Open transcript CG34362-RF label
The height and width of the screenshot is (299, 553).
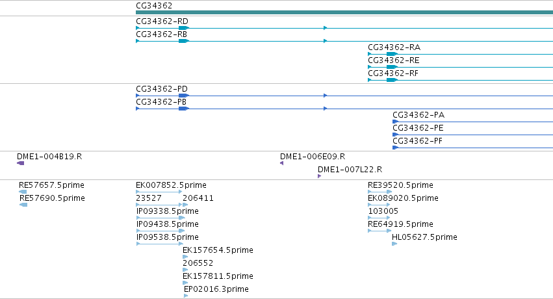click(x=393, y=73)
